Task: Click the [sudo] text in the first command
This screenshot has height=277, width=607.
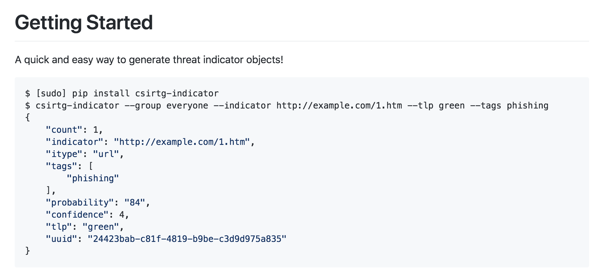Action: pos(51,94)
